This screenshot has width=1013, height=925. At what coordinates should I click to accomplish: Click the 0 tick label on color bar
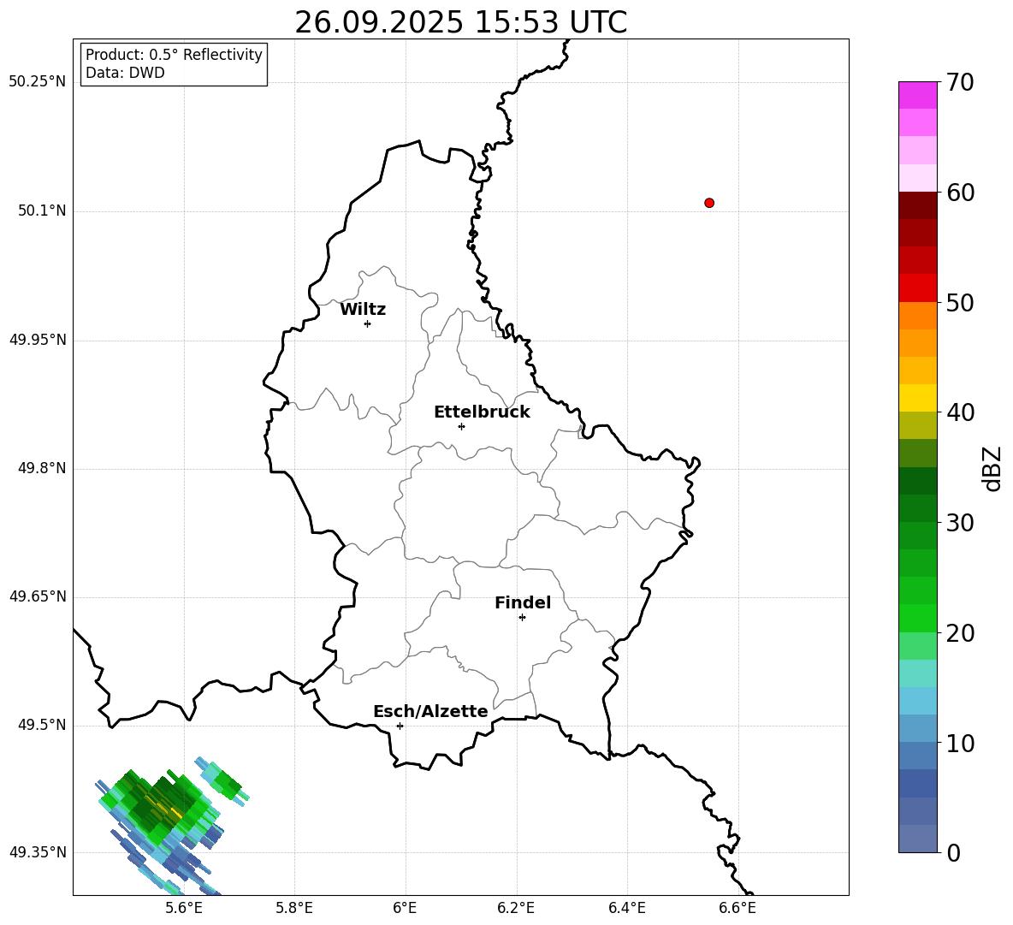click(953, 853)
